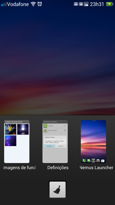Screen dimensions: 115x205
Task: Tap the 'Imagens de fundo' app label
Action: click(20, 168)
